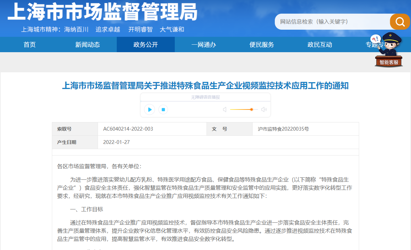411x250 pixels.
Task: Stop the voice broadcast playback
Action: click(163, 109)
